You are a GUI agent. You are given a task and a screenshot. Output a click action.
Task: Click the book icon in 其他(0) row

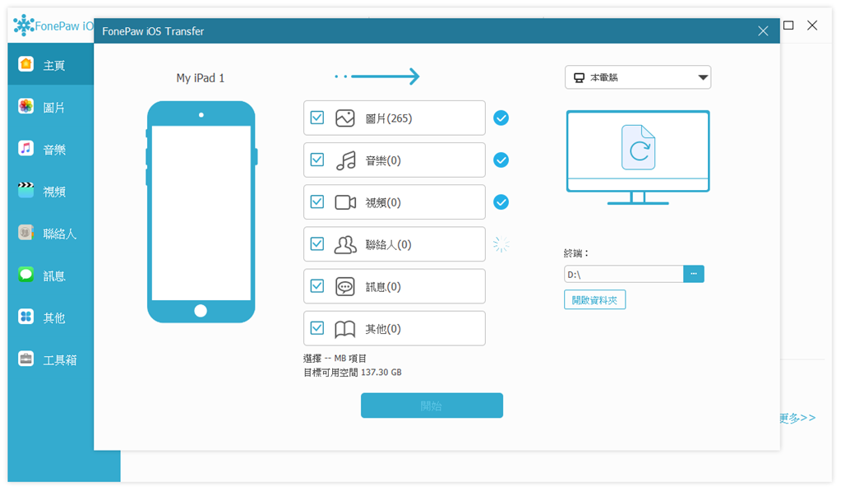(345, 328)
